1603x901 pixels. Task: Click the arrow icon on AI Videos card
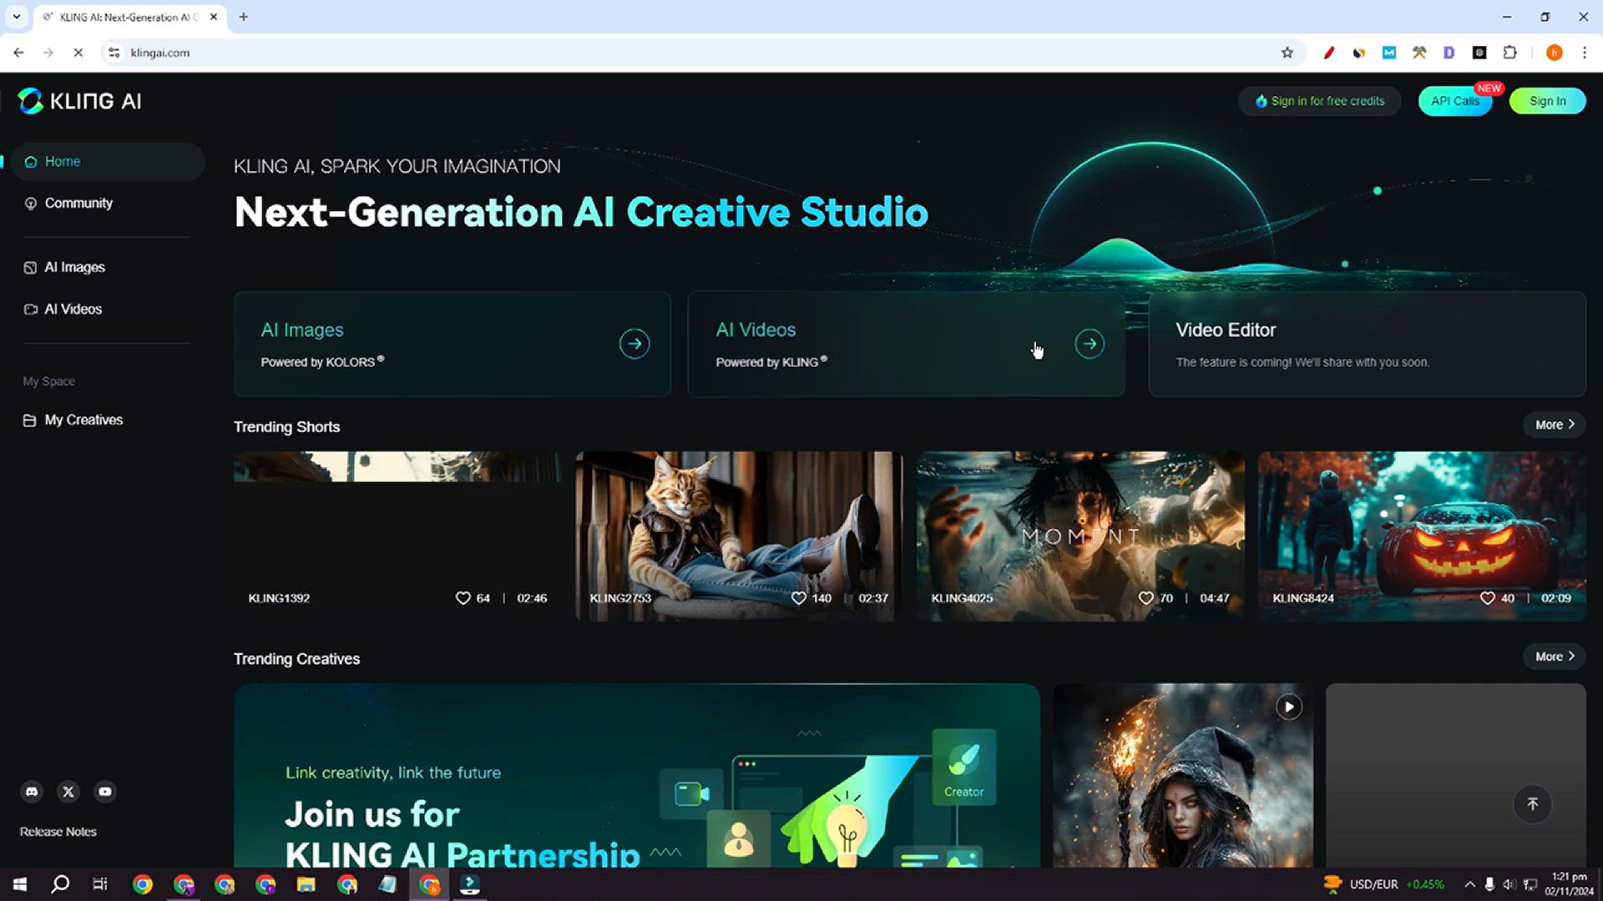click(x=1090, y=344)
